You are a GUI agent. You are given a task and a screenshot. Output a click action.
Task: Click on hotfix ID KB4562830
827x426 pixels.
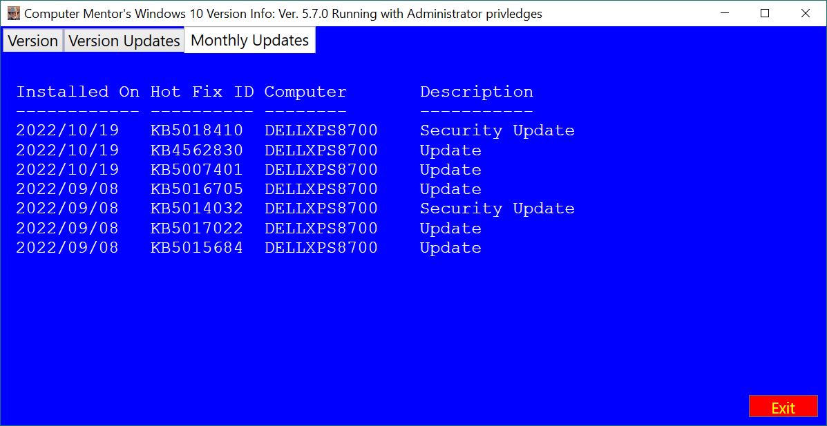coord(197,151)
